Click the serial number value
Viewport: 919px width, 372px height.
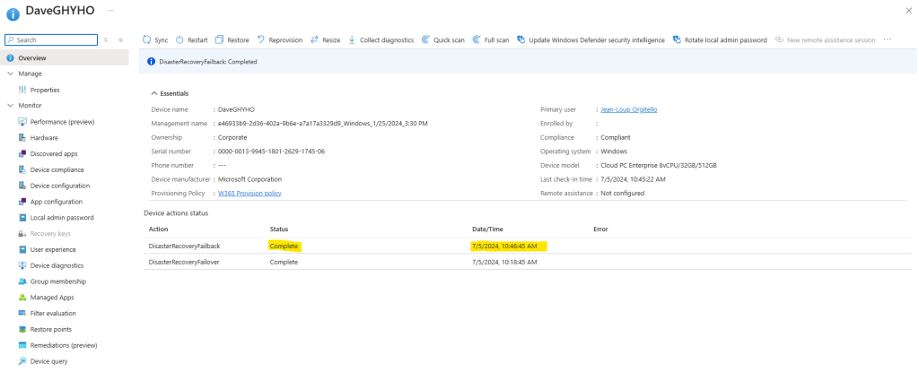click(x=271, y=151)
